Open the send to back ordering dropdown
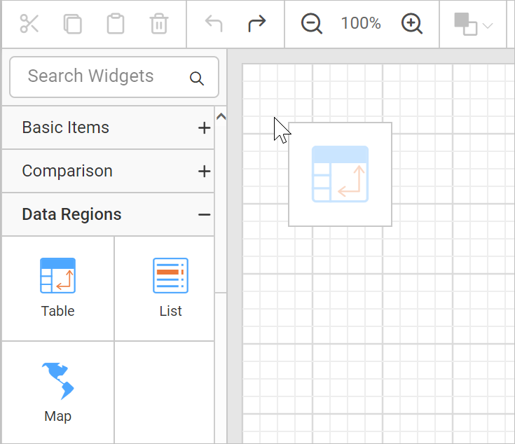515x444 pixels. pyautogui.click(x=473, y=25)
